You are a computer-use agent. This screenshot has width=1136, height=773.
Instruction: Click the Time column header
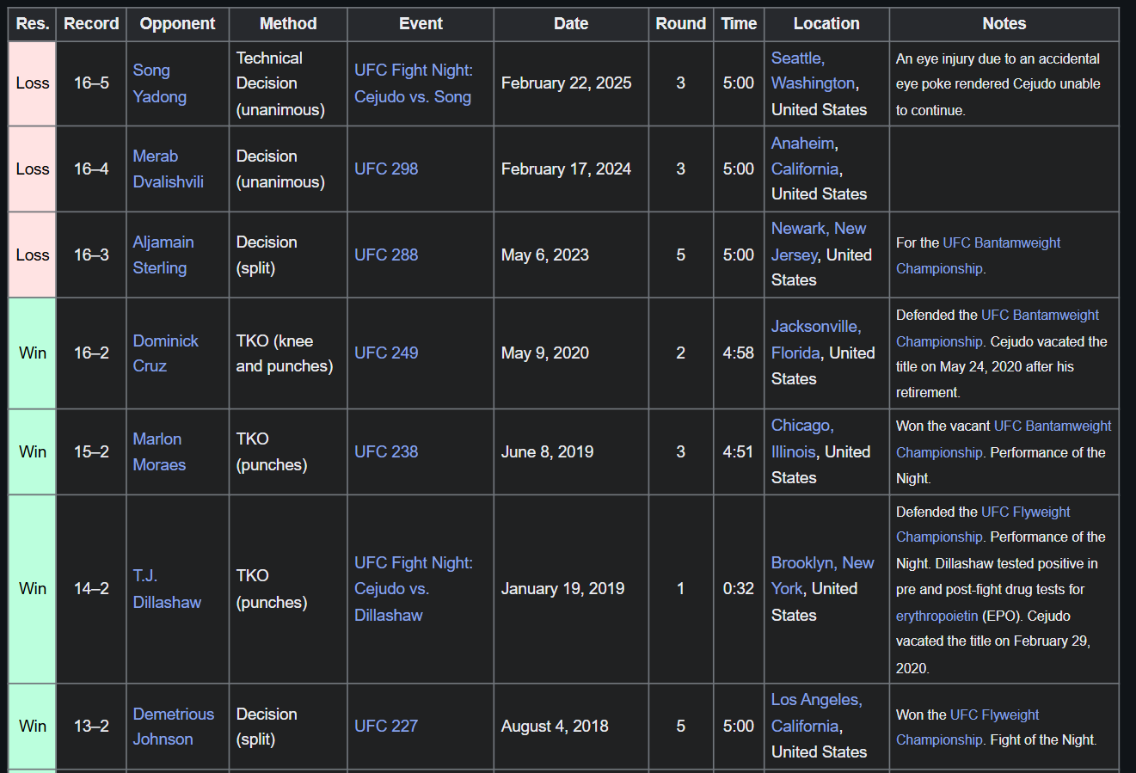click(x=739, y=24)
